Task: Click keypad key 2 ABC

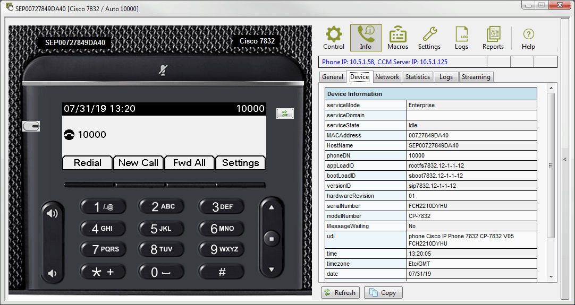Action: click(x=162, y=207)
